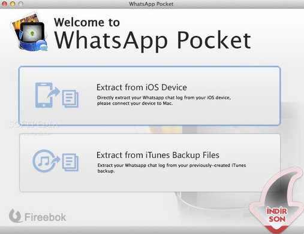This screenshot has width=304, height=234.
Task: Click the 'previously-created iTunes backup' description text
Action: pyautogui.click(x=171, y=168)
